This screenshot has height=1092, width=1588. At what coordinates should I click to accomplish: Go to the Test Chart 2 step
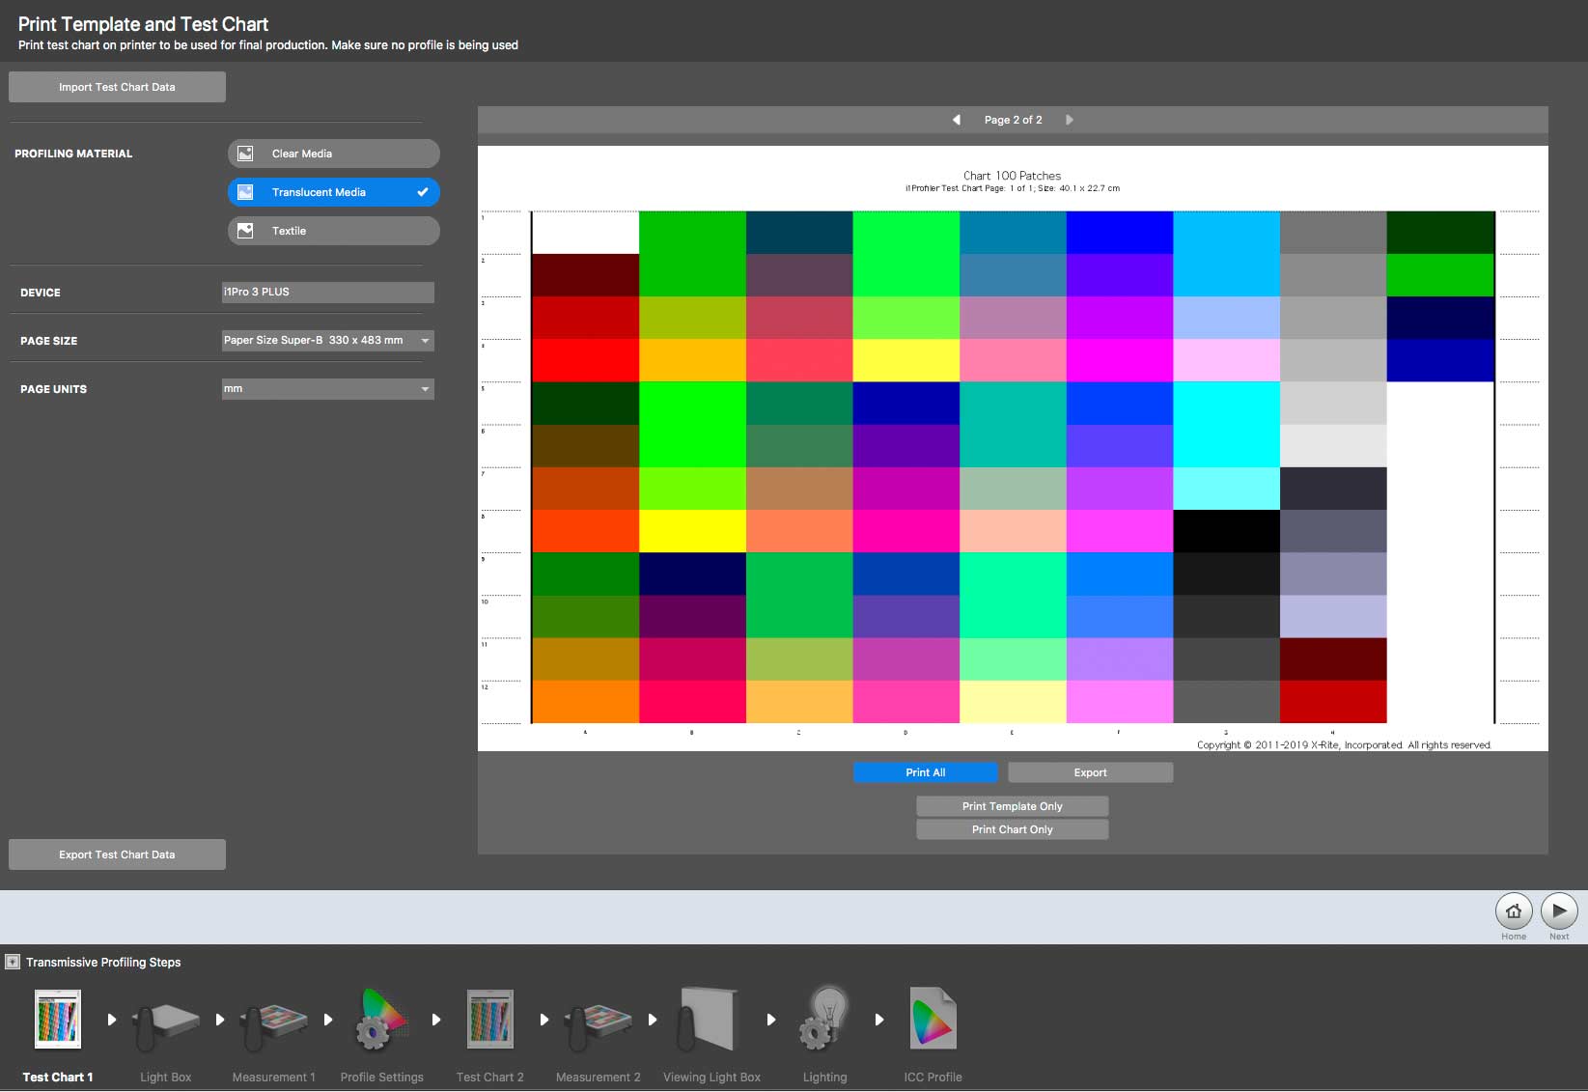[x=490, y=1019]
